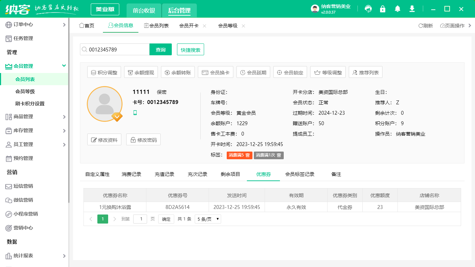Close the 会员开卡 tab

(x=204, y=26)
